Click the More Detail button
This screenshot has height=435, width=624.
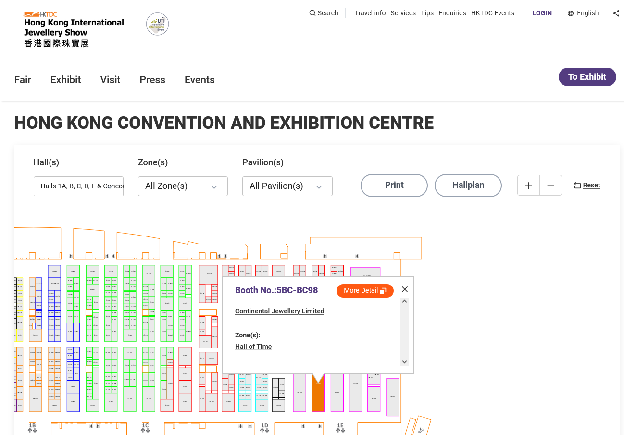[365, 291]
